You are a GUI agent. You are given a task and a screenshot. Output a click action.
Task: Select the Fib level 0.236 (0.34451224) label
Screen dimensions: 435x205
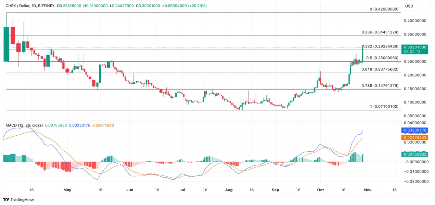[x=380, y=32]
